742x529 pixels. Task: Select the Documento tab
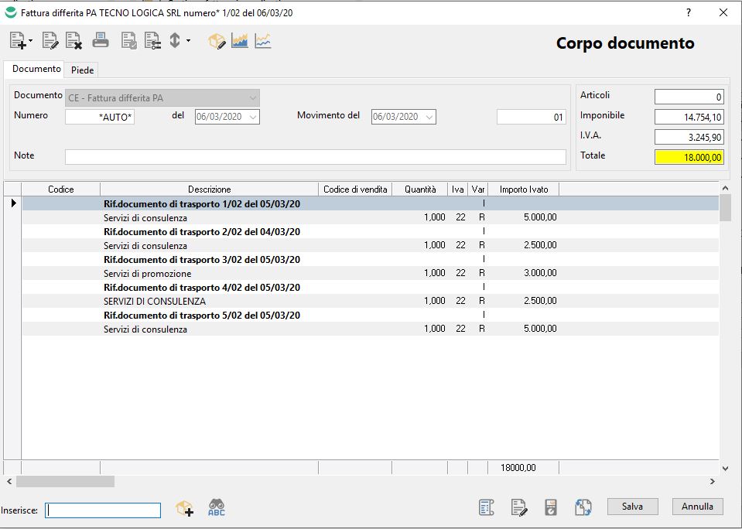click(x=36, y=70)
